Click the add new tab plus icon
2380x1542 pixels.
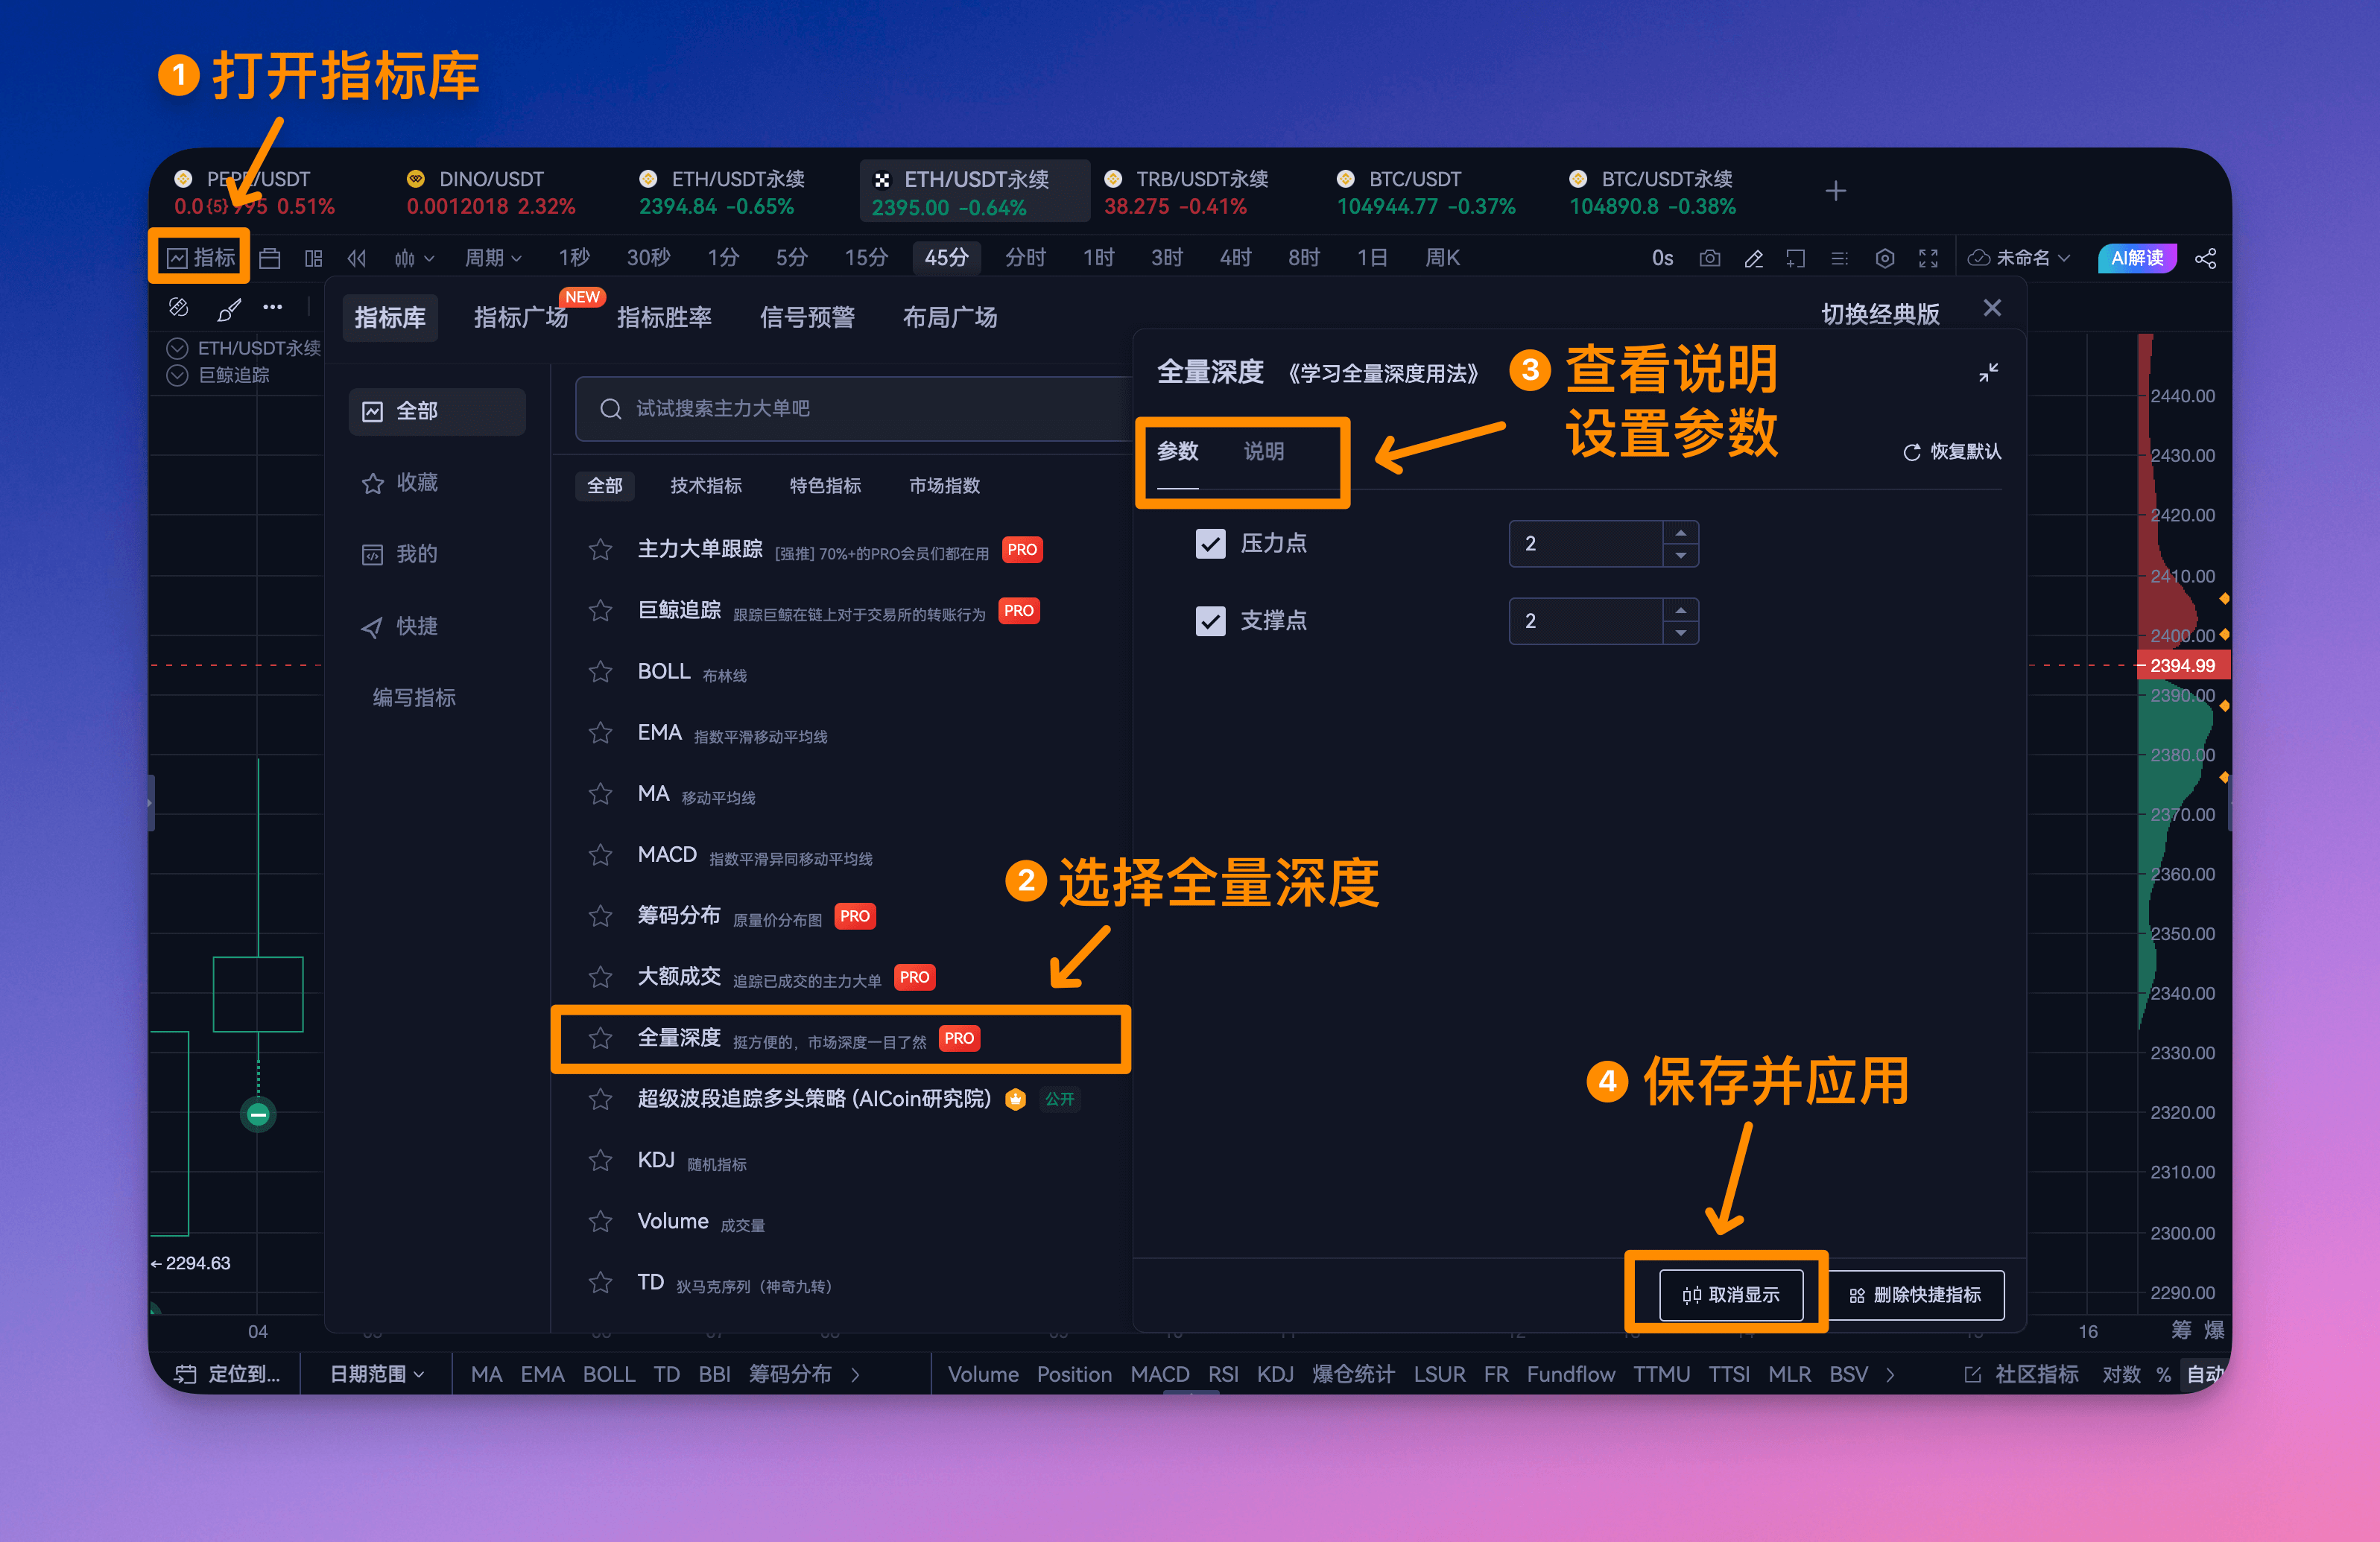tap(1835, 191)
